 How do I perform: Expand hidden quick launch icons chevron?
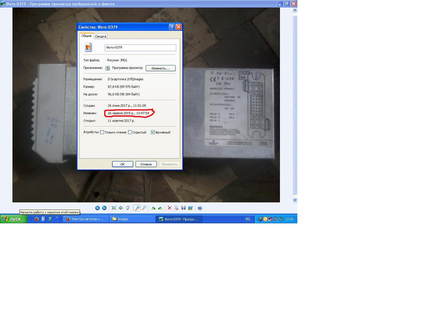click(57, 218)
